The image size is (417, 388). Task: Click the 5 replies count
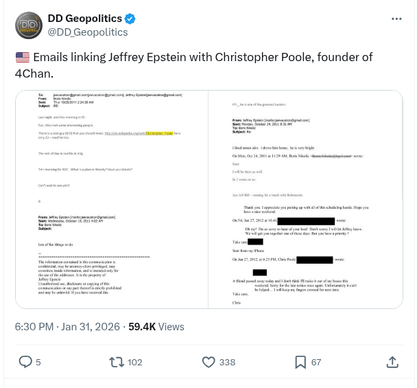tap(38, 362)
